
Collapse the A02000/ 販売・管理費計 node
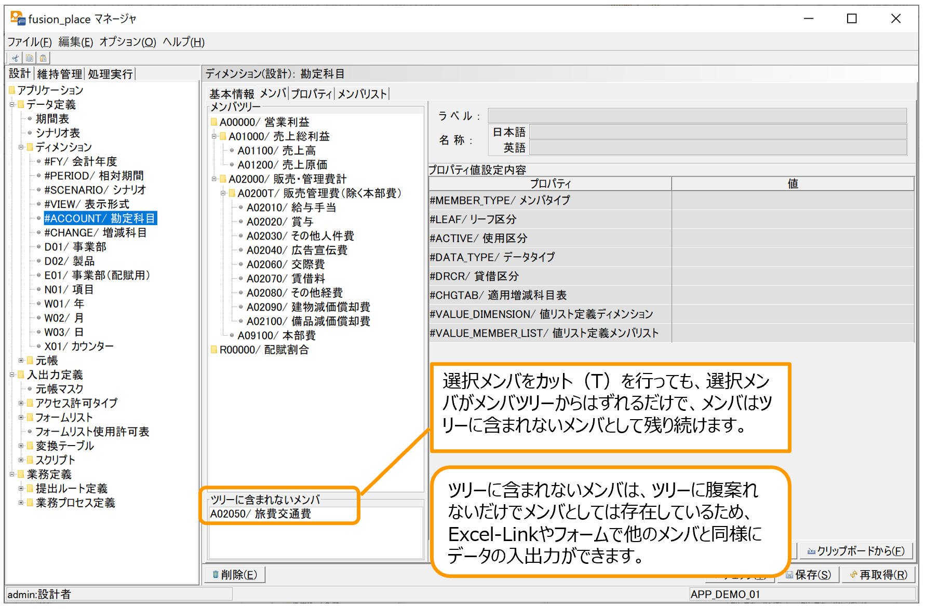pos(214,179)
